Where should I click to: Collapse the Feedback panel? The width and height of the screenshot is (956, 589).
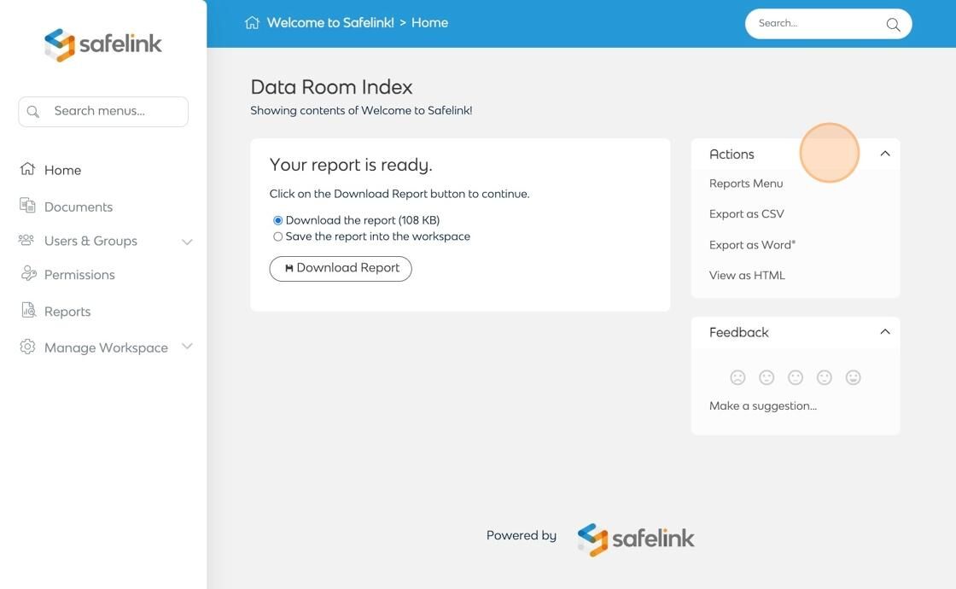[x=885, y=331]
